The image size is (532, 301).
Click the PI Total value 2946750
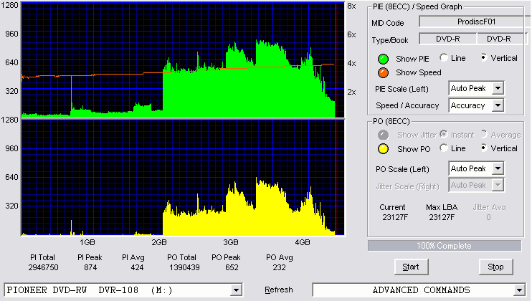(x=44, y=267)
